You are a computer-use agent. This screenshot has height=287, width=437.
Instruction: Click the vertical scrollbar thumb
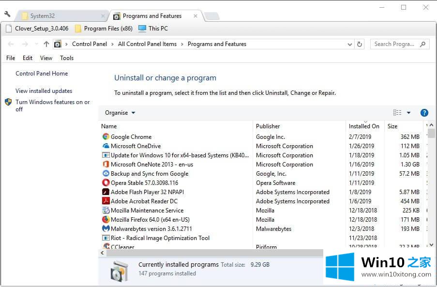coord(431,133)
